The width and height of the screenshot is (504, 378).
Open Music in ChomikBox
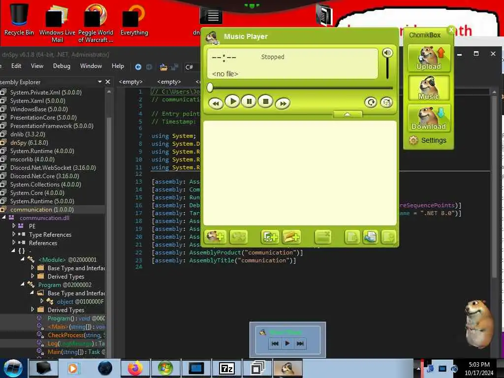pyautogui.click(x=429, y=88)
